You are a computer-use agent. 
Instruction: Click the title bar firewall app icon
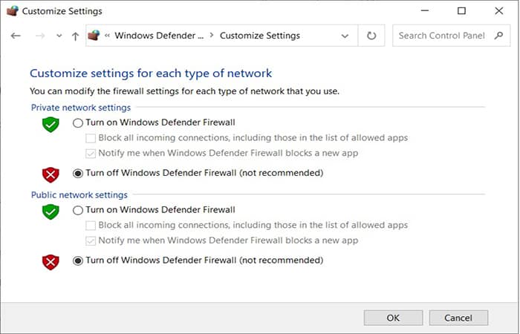pyautogui.click(x=13, y=10)
